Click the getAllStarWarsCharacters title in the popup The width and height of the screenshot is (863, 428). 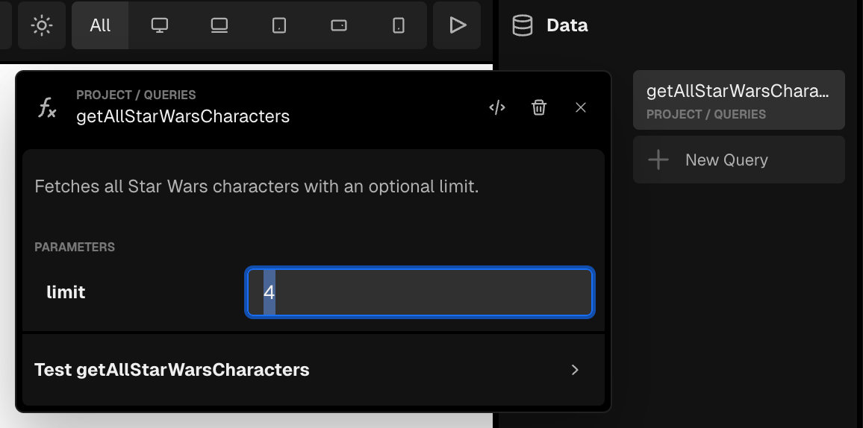(x=183, y=116)
